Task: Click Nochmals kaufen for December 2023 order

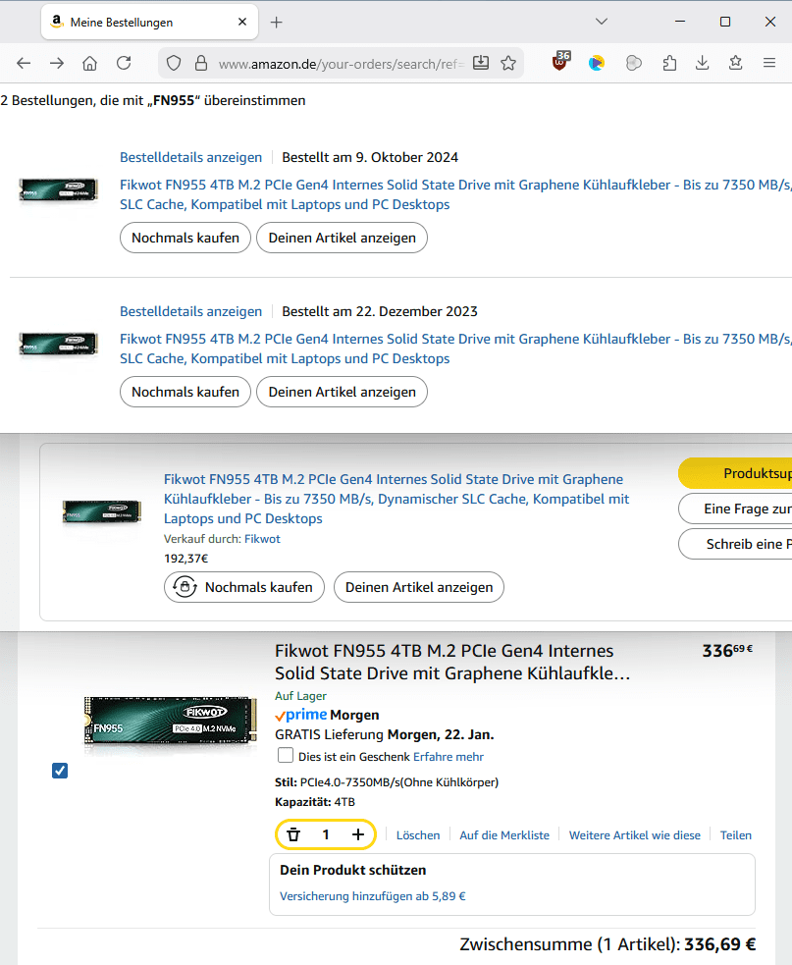Action: point(185,392)
